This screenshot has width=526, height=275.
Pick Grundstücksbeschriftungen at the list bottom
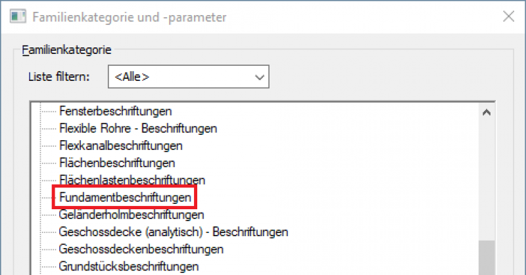click(x=129, y=266)
